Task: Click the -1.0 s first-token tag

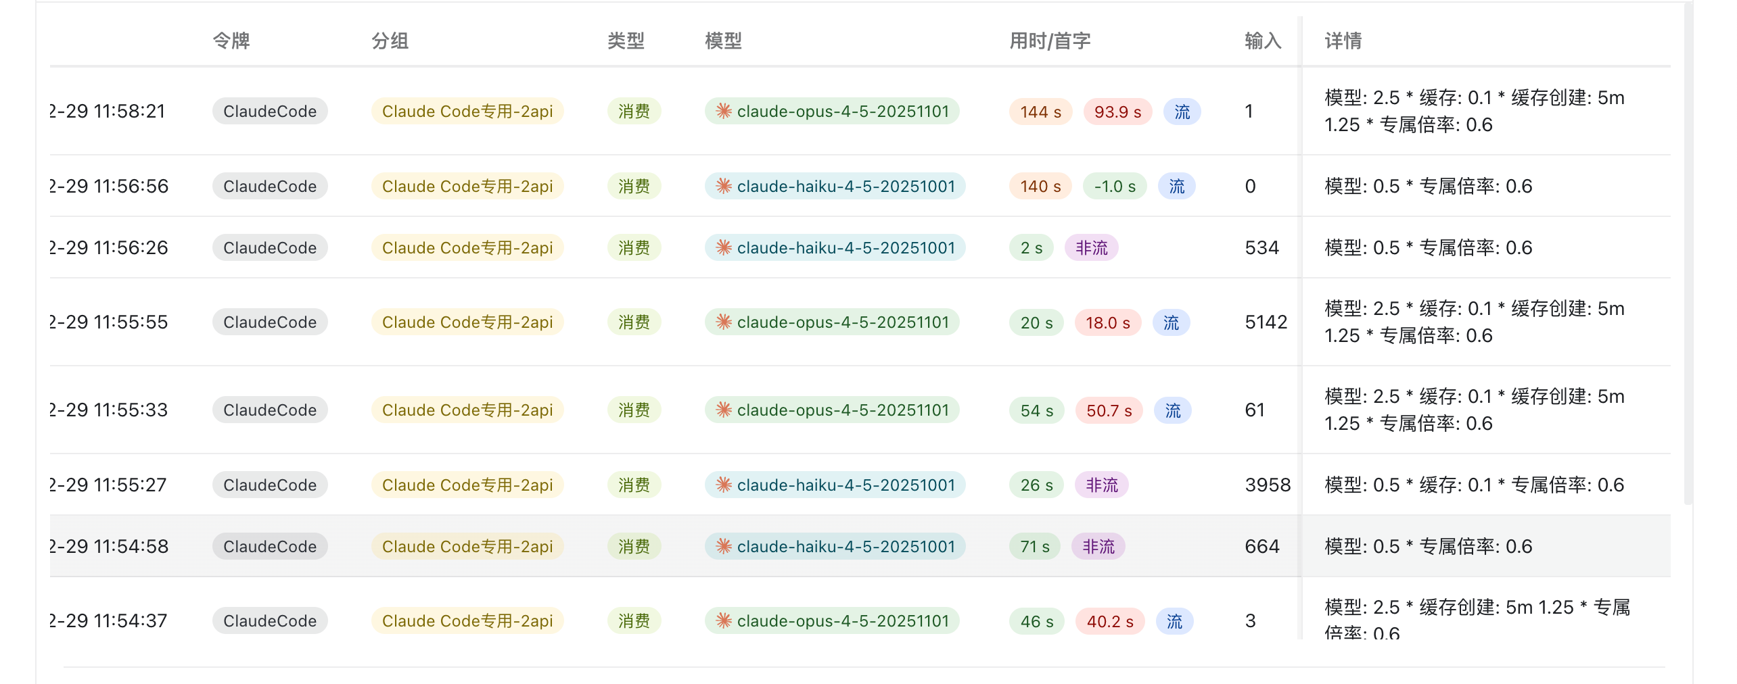Action: coord(1115,186)
